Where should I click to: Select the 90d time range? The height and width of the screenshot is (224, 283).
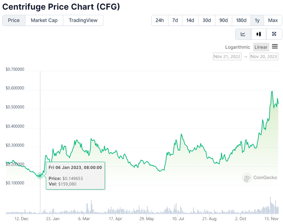click(223, 20)
